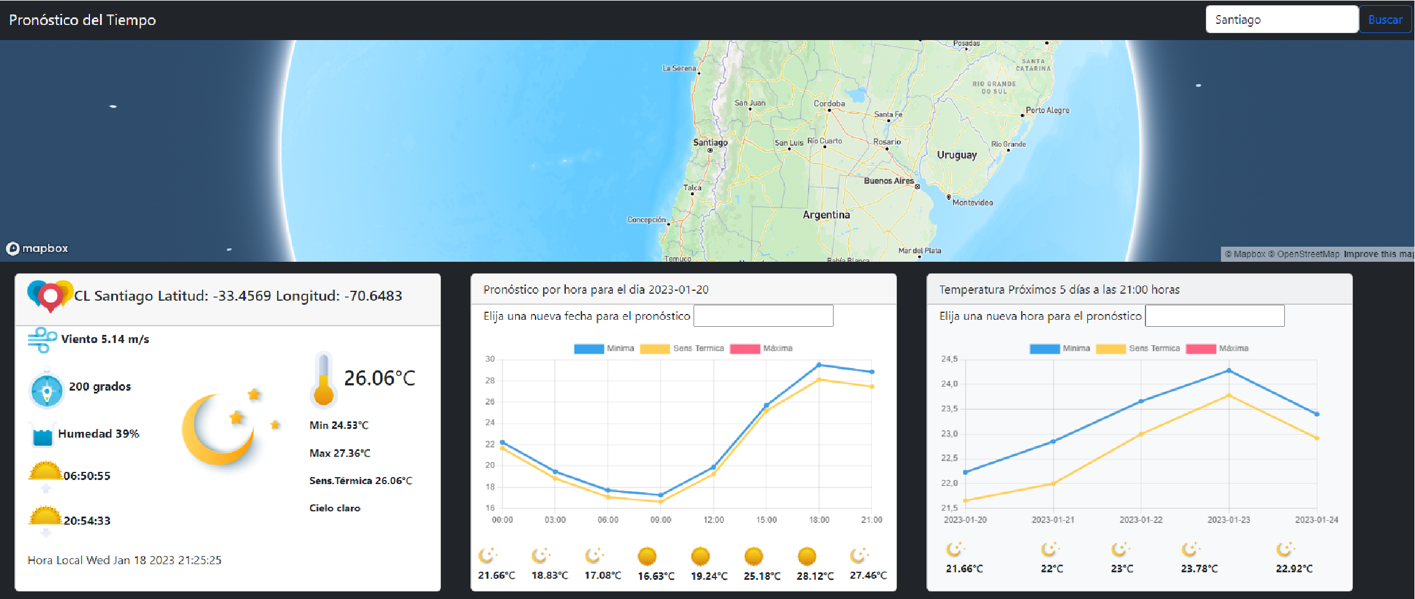This screenshot has width=1415, height=599.
Task: Click the humidity water icon
Action: point(42,435)
